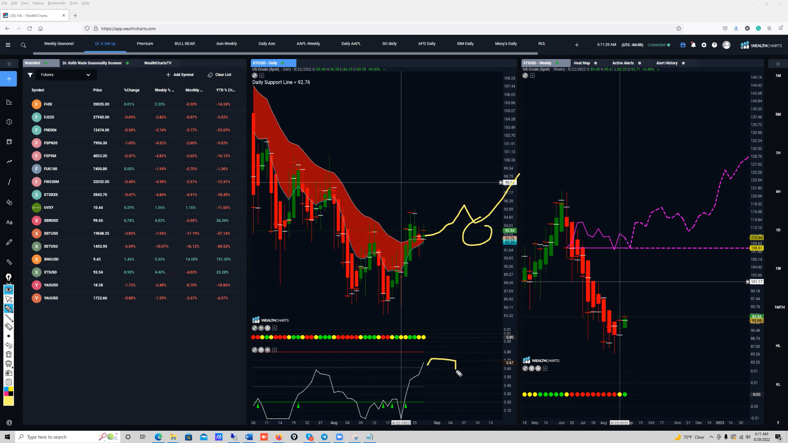Click the trash clear-annotations icon
Viewport: 788px width, 443px height.
[x=9, y=354]
